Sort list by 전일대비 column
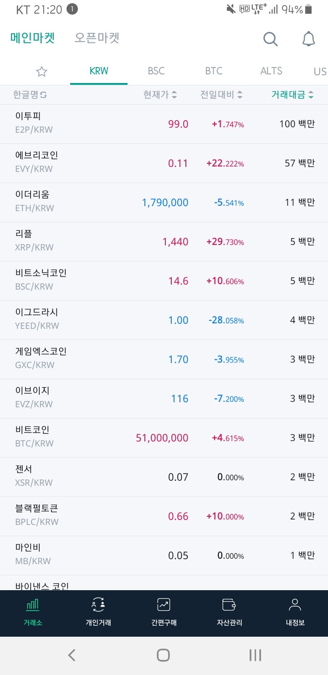This screenshot has width=328, height=675. coord(221,95)
